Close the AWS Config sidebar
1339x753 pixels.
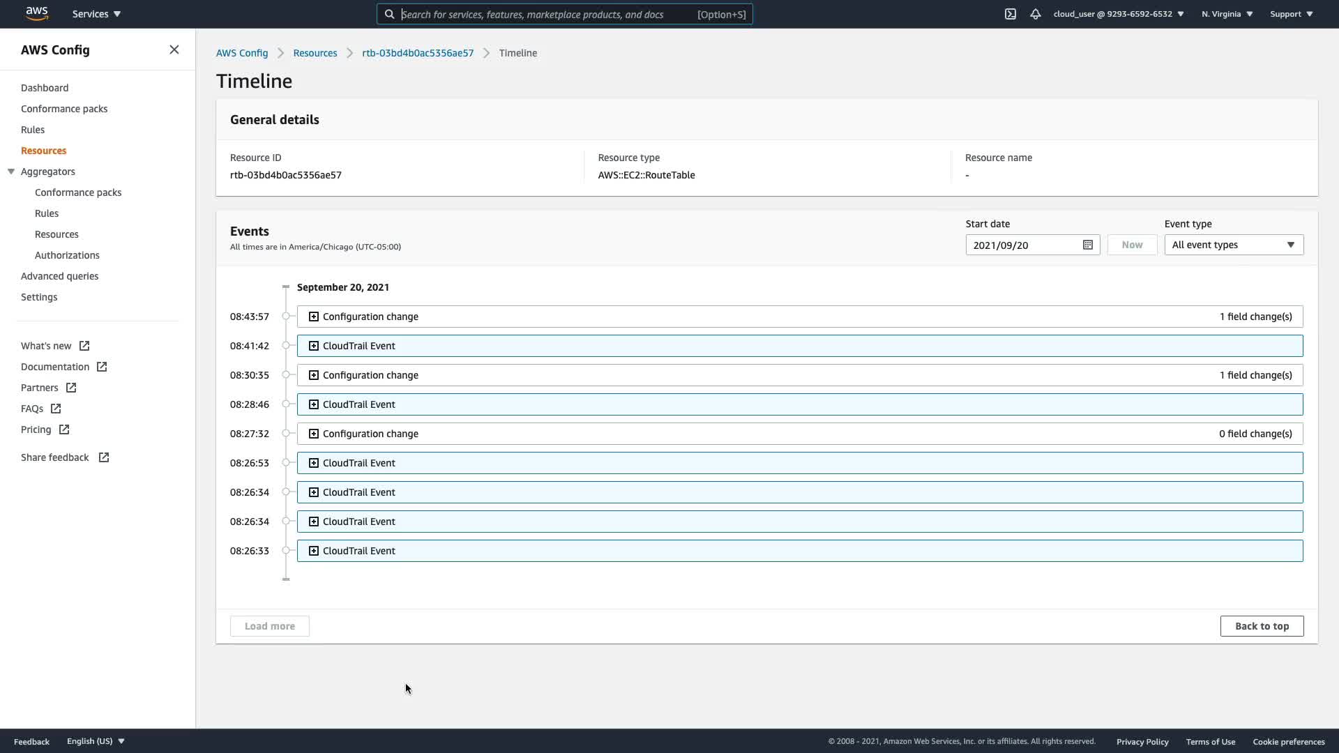coord(174,50)
